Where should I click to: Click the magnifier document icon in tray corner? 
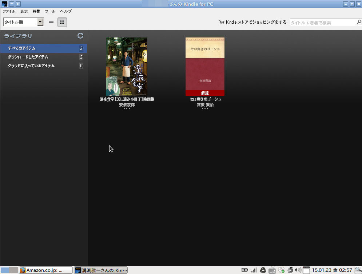(x=358, y=270)
